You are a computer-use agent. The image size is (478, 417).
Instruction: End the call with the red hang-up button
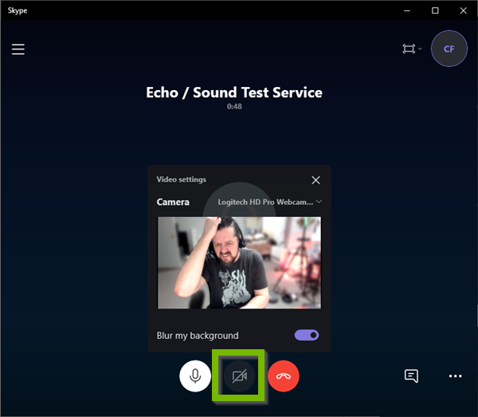[284, 376]
